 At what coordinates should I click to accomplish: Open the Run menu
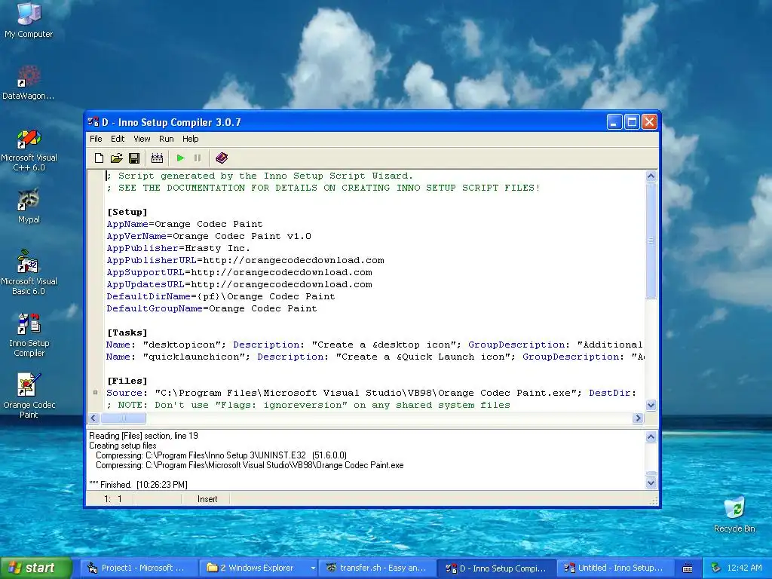click(167, 139)
